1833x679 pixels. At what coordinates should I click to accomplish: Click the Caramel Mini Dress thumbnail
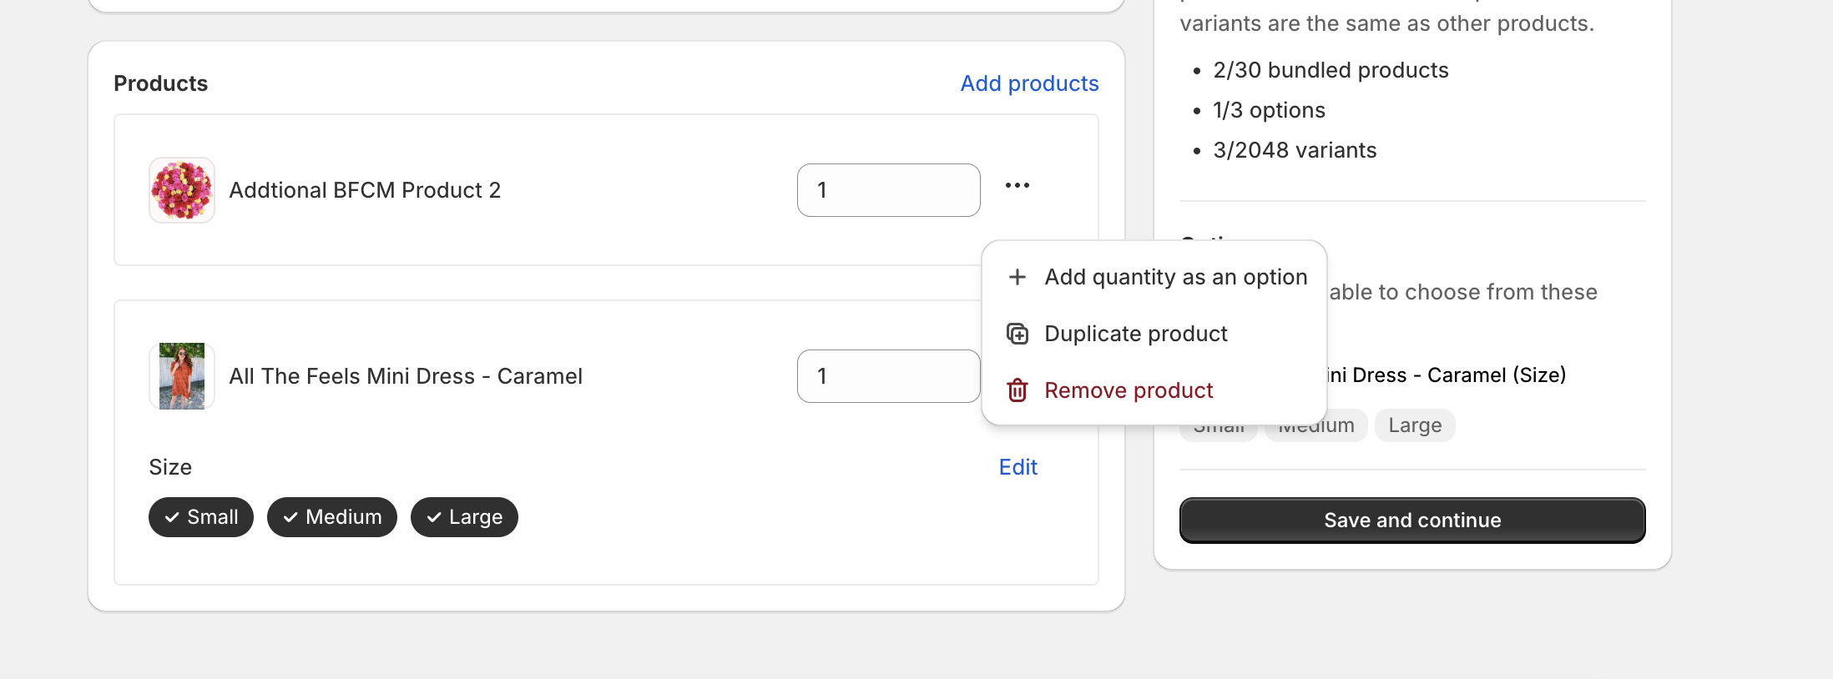(x=182, y=376)
